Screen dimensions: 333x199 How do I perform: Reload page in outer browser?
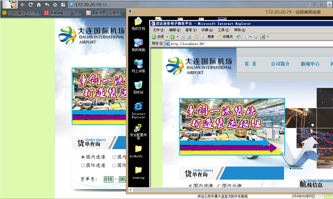[30, 4]
